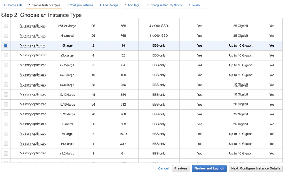Click the Previous button
This screenshot has height=174, width=285.
[x=181, y=168]
